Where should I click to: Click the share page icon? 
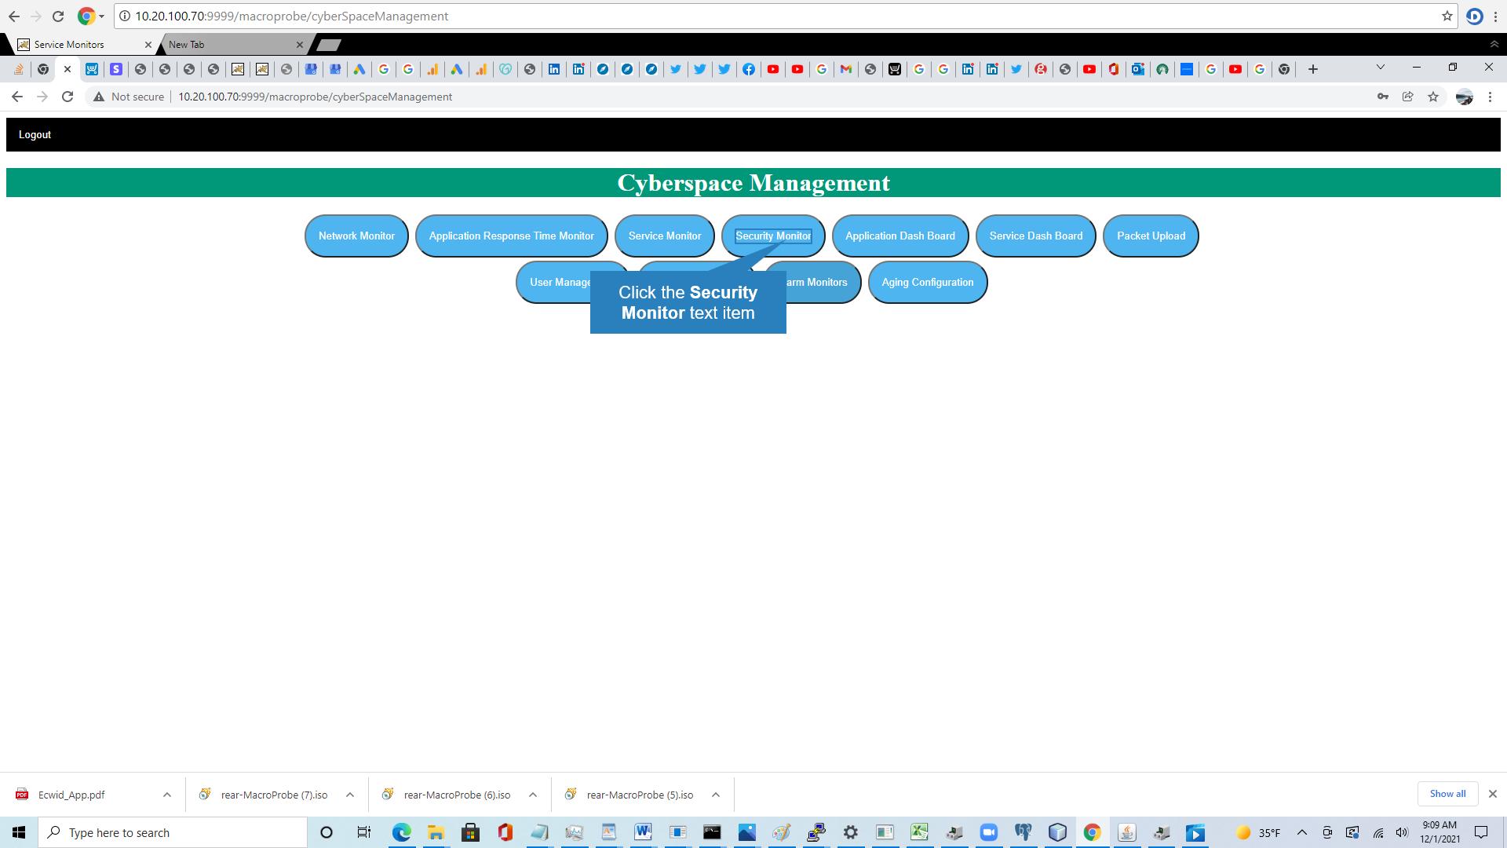tap(1408, 97)
